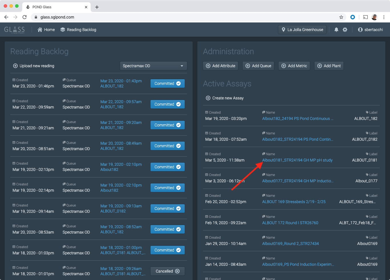Open the sbertacchi user menu

click(x=370, y=30)
